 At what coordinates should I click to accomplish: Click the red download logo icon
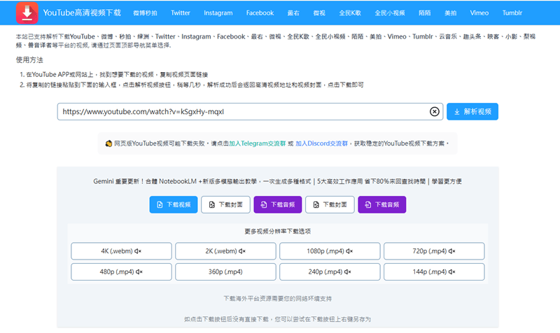click(x=27, y=13)
